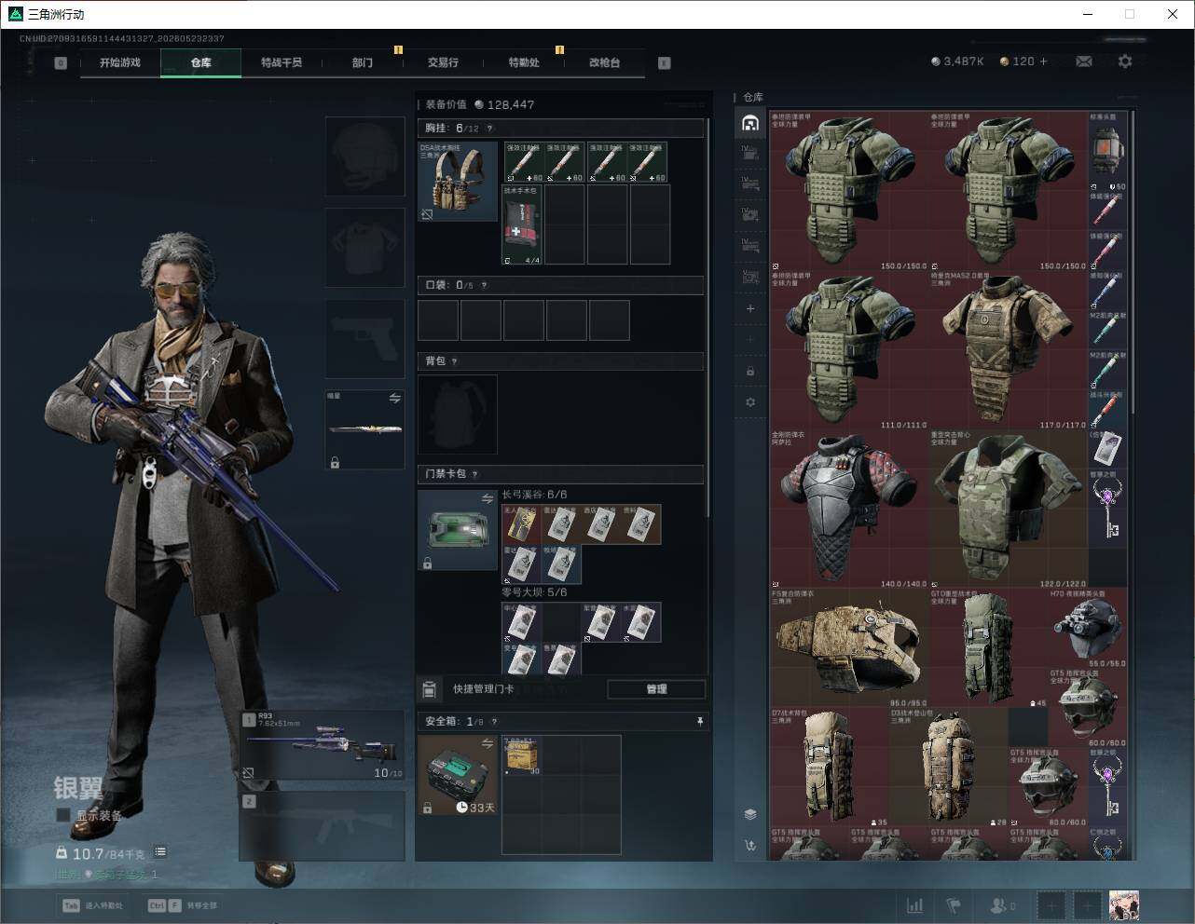Select the DSA tactical chest rig
This screenshot has height=924, width=1195.
pyautogui.click(x=458, y=182)
